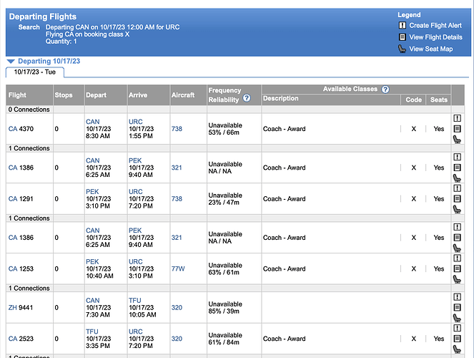The width and height of the screenshot is (474, 358).
Task: Click reliability value '85% / 39m'
Action: (224, 311)
